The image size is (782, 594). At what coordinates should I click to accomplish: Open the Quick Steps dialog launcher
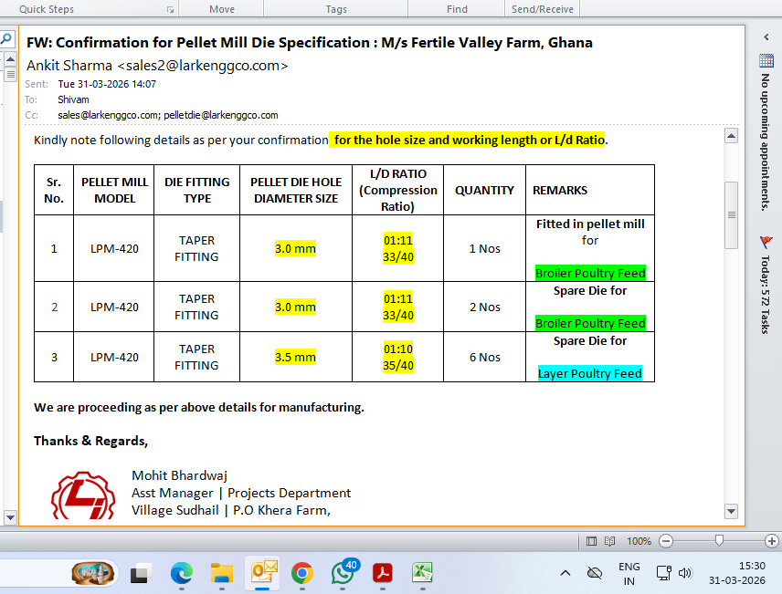click(x=170, y=9)
